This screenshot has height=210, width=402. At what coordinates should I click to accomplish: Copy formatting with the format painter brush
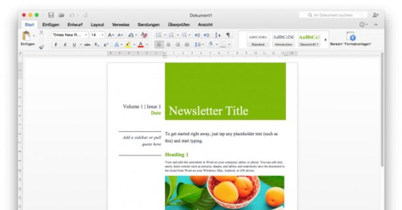point(42,47)
